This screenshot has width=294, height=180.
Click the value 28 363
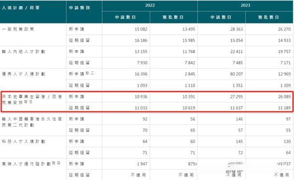237,29
